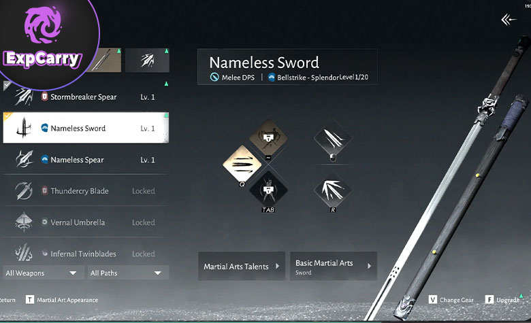531x323 pixels.
Task: Click the Q skill diamond icon
Action: (x=242, y=164)
